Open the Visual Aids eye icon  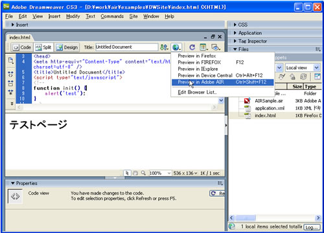[216, 47]
